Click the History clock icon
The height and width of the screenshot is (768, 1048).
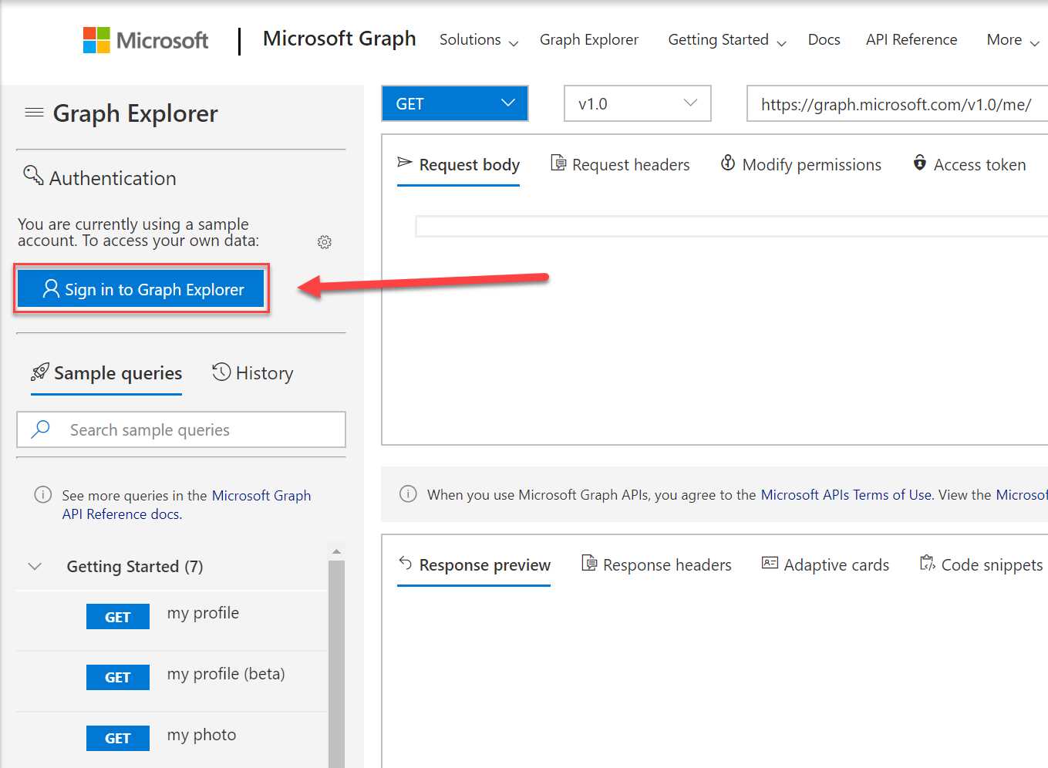tap(221, 372)
